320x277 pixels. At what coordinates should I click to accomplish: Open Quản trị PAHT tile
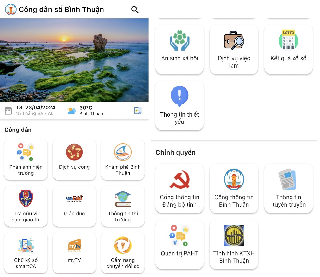pyautogui.click(x=179, y=245)
